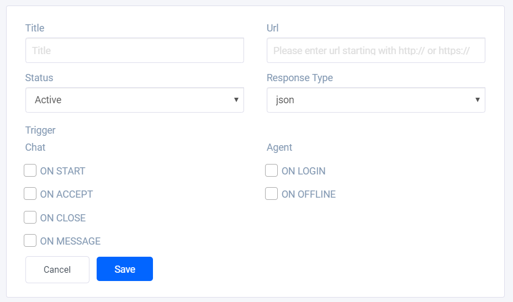Enable the ON START chat trigger checkbox
The height and width of the screenshot is (302, 513).
pos(30,171)
